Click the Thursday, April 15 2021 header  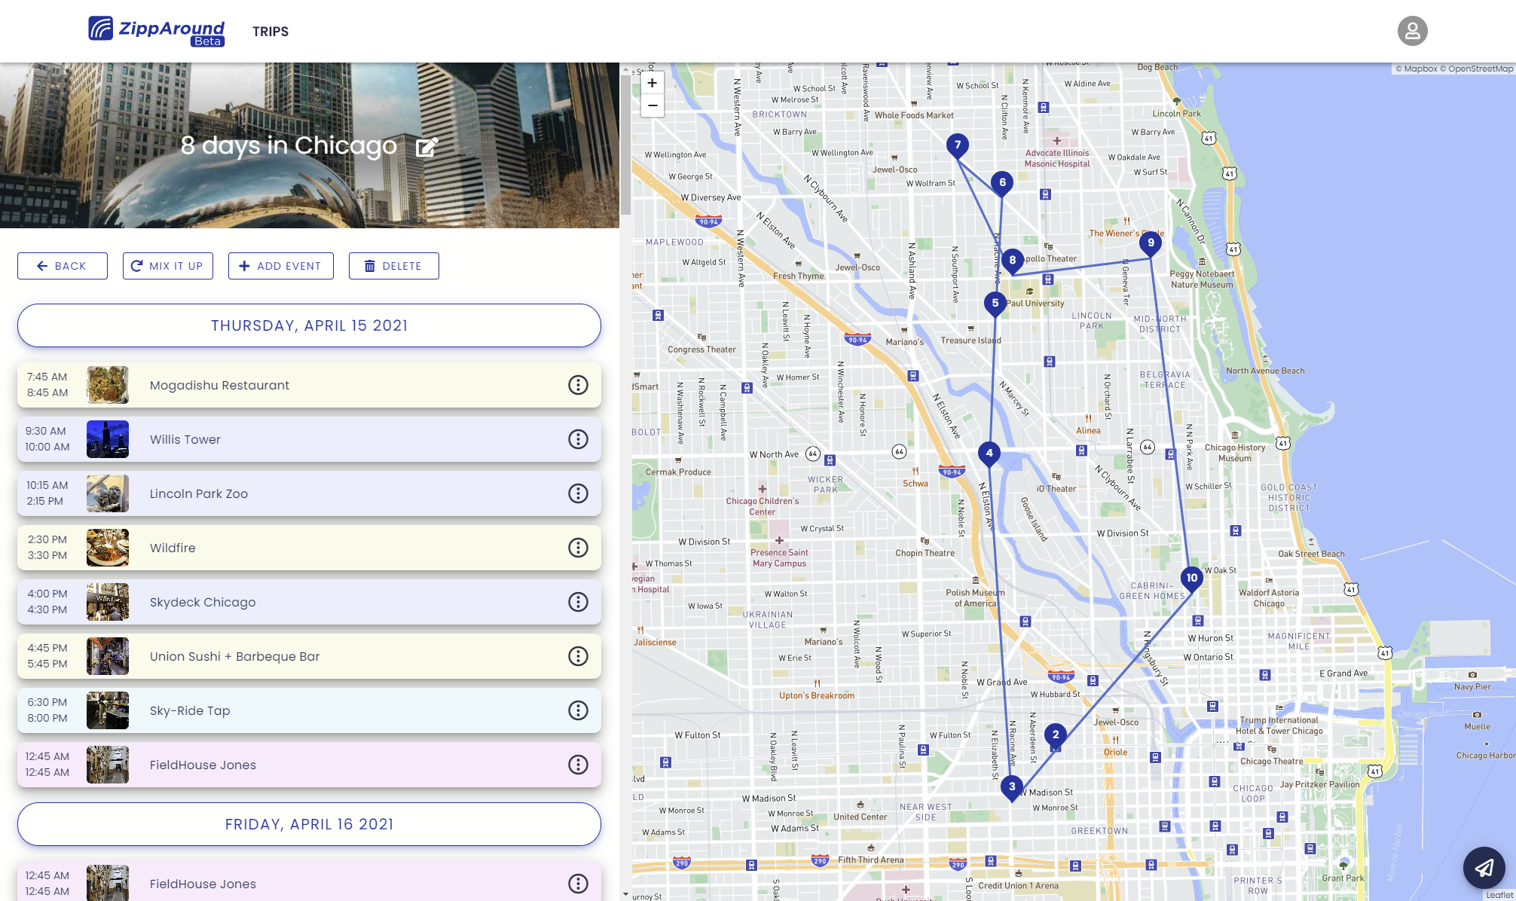309,325
